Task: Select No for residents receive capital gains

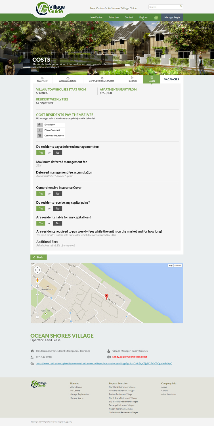Action: [58, 208]
